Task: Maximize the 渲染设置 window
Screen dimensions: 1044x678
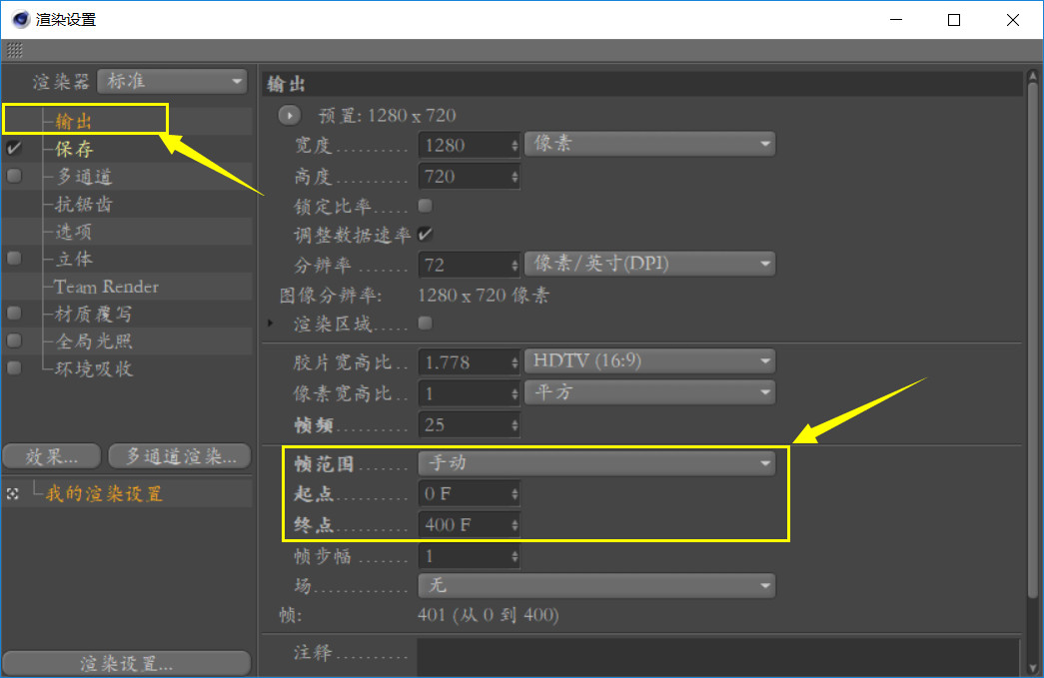Action: tap(954, 20)
